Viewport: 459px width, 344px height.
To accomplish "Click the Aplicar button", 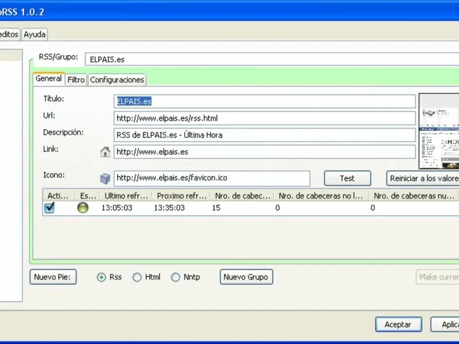I will tap(445, 325).
